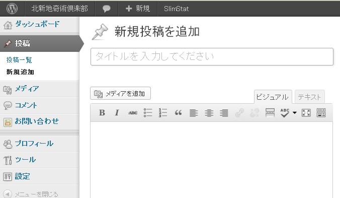
Task: Click the comment bubble sidebar icon
Action: click(8, 106)
